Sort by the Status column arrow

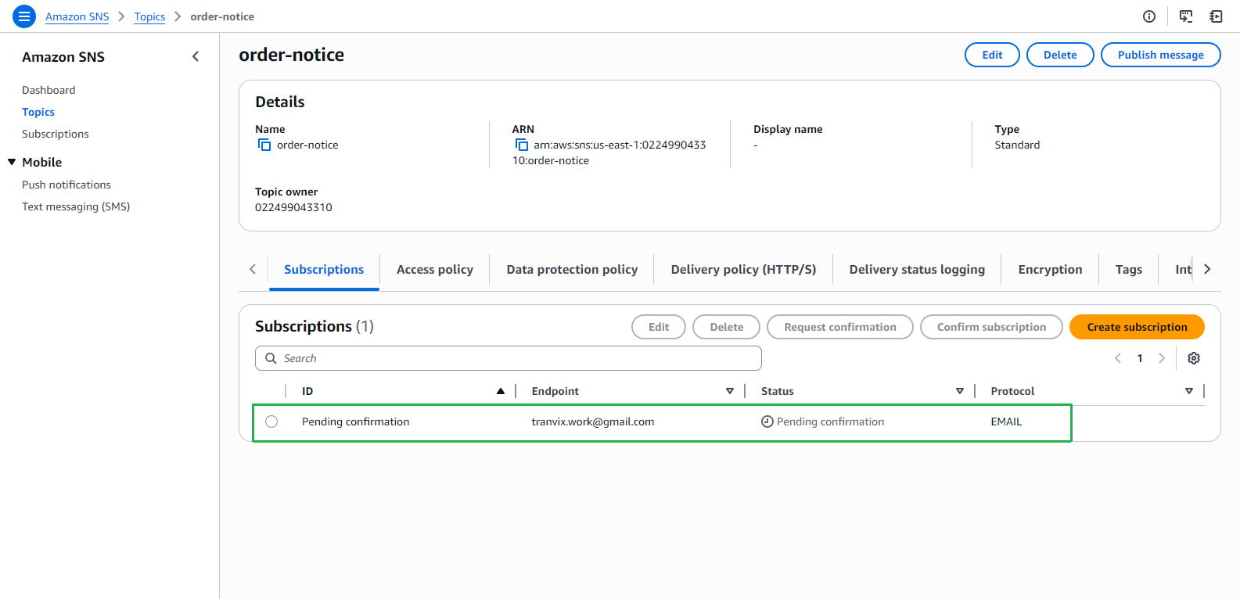[960, 391]
